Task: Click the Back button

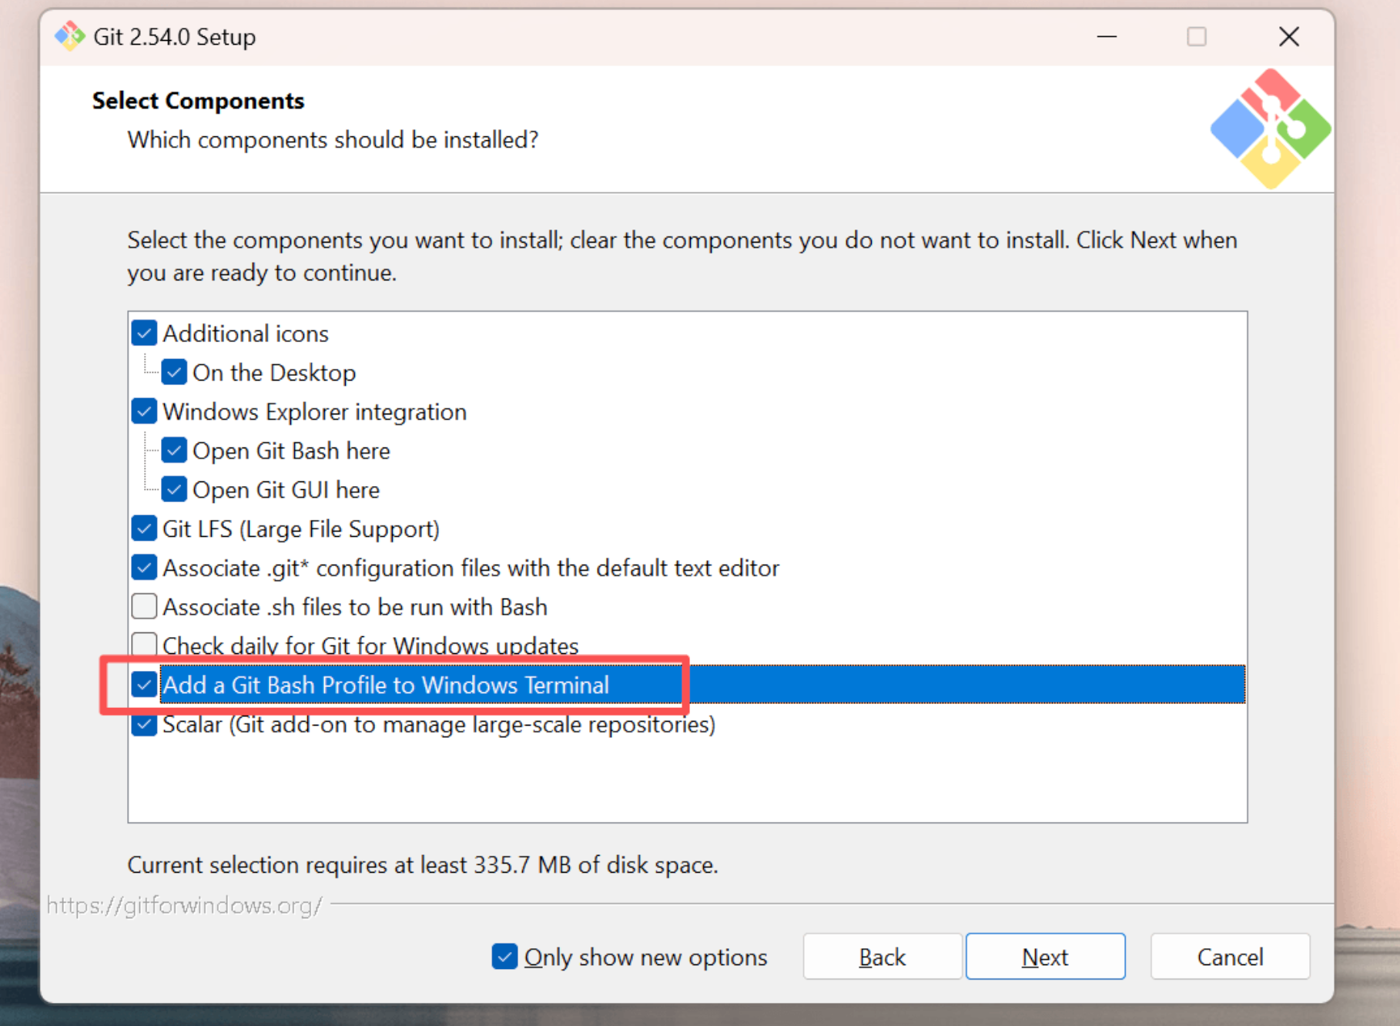Action: 883,957
